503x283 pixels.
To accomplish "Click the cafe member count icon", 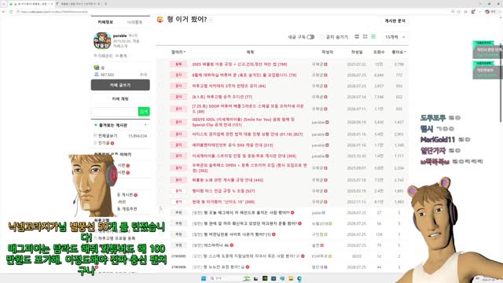I will (96, 75).
